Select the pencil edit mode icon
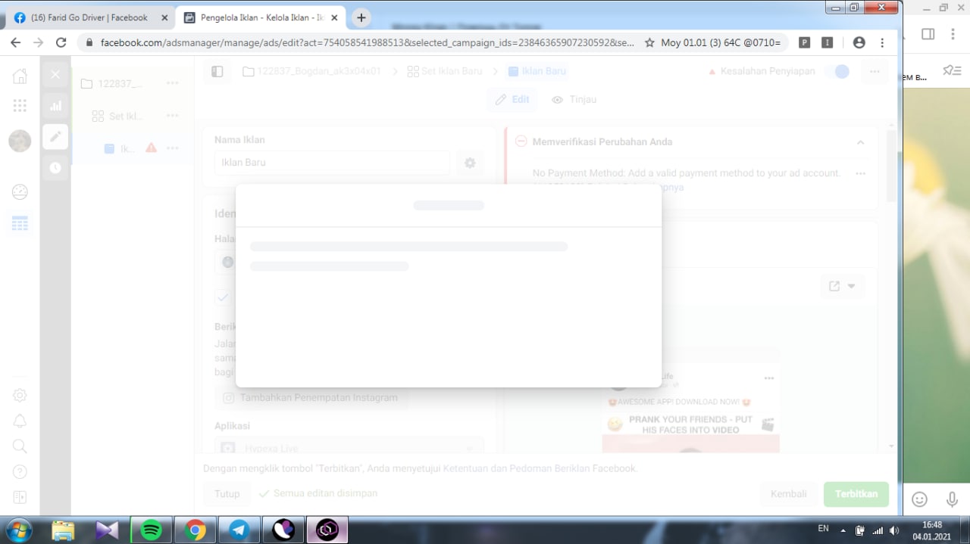 55,137
